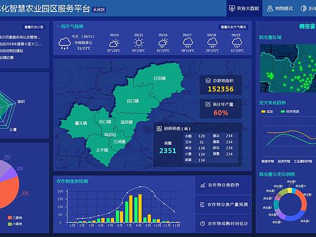Click the person icon beside 地图模式
Viewport: 316px width, 237px height.
270,9
